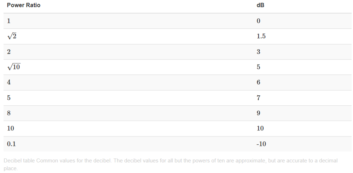
Task: Click the square root of 2 cell
Action: coord(12,36)
